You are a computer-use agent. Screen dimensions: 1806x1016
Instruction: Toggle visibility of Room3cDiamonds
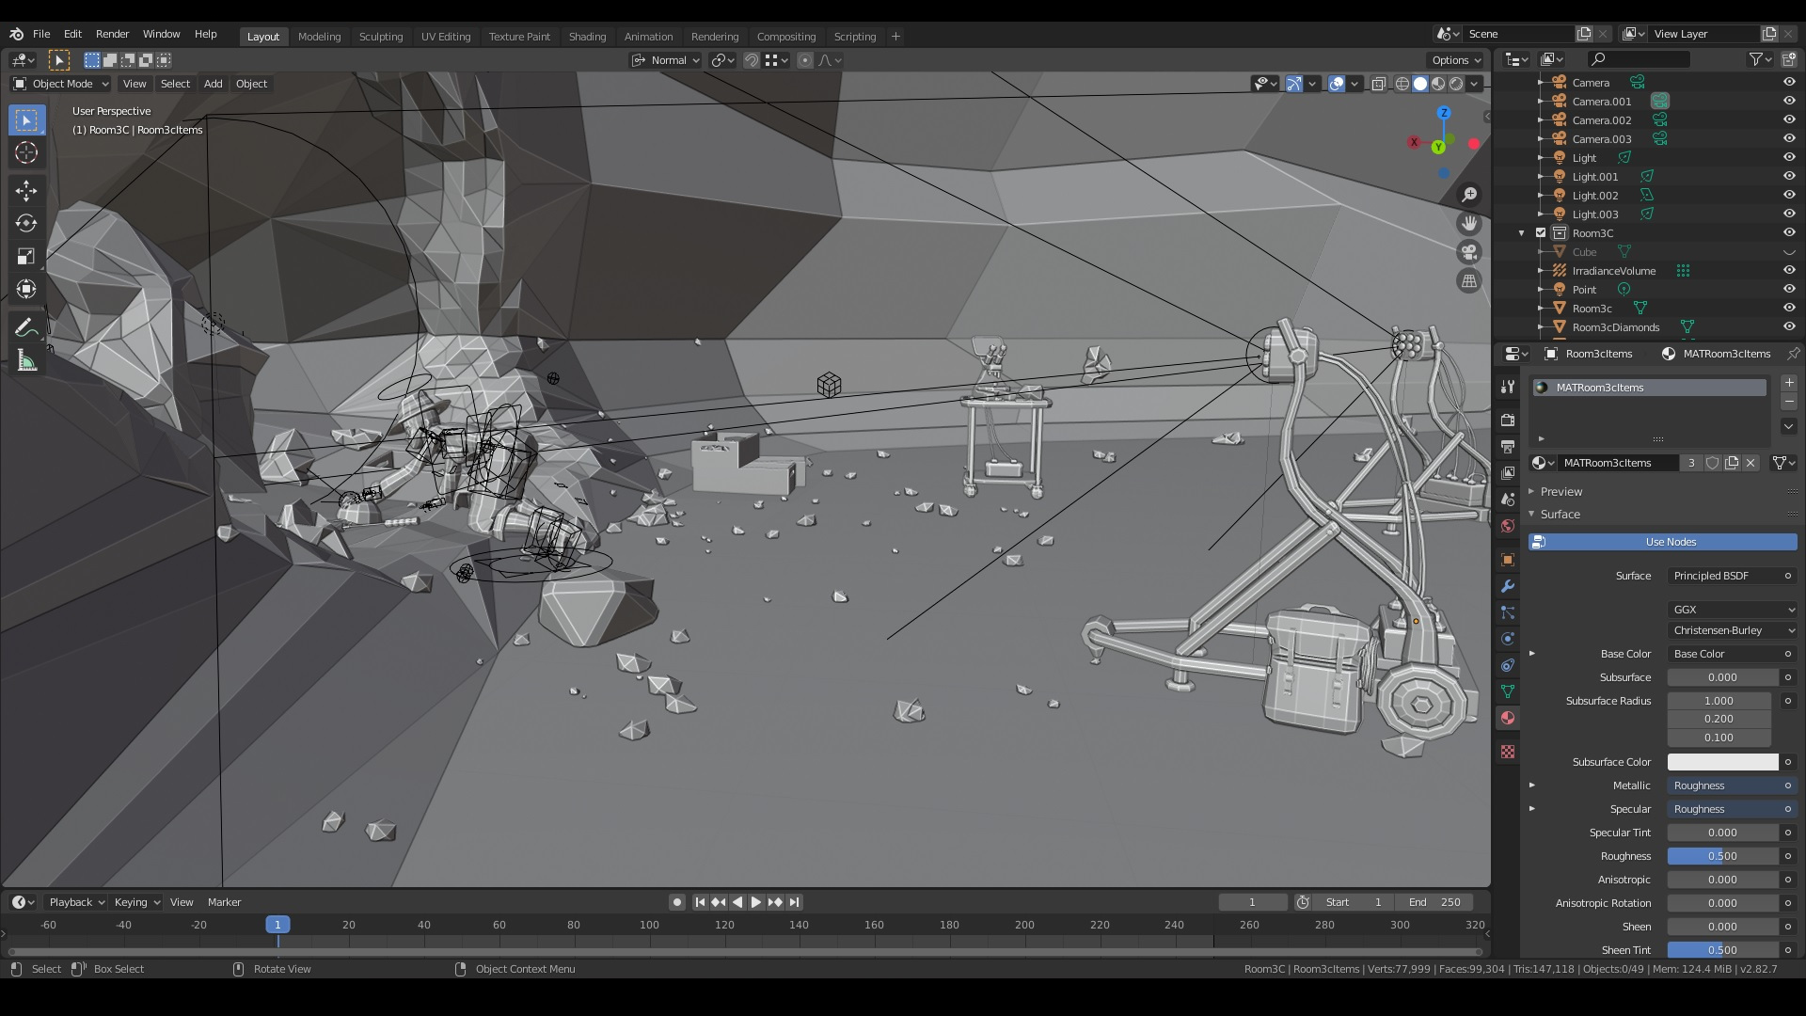pos(1789,327)
